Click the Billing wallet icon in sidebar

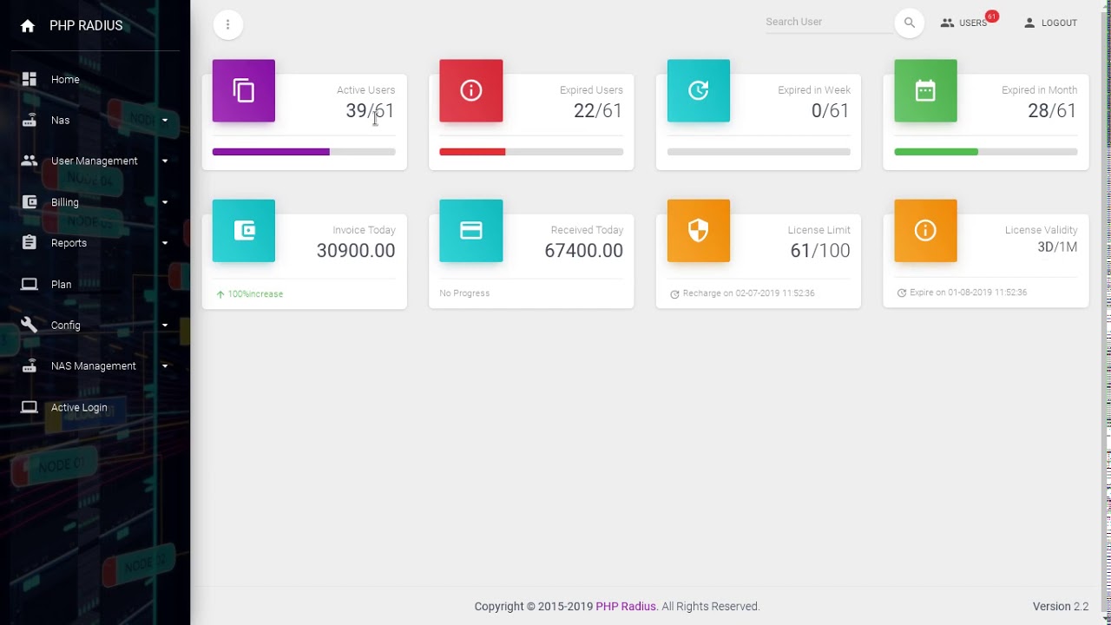(29, 202)
